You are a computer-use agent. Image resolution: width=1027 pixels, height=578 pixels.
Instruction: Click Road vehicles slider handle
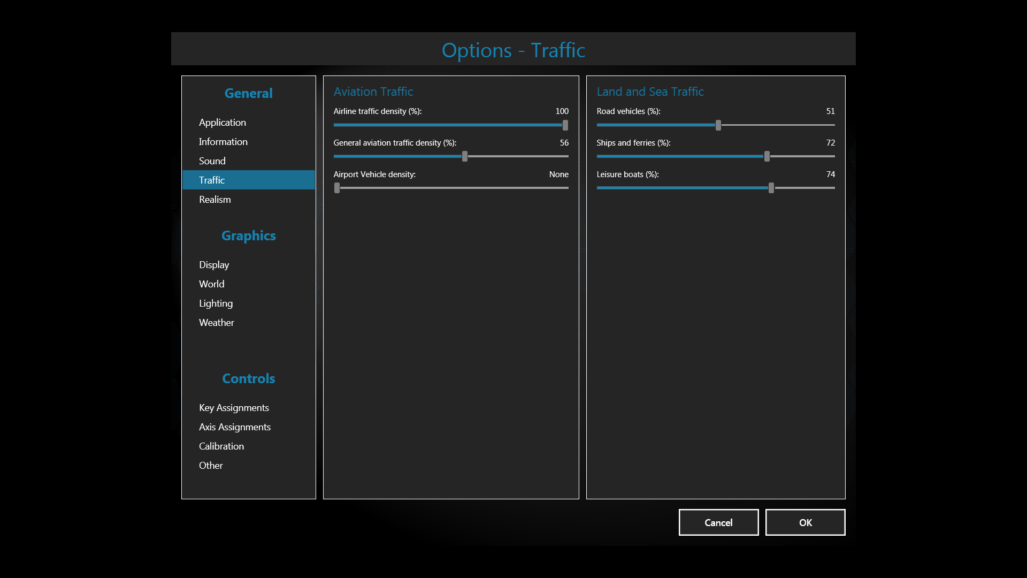718,125
